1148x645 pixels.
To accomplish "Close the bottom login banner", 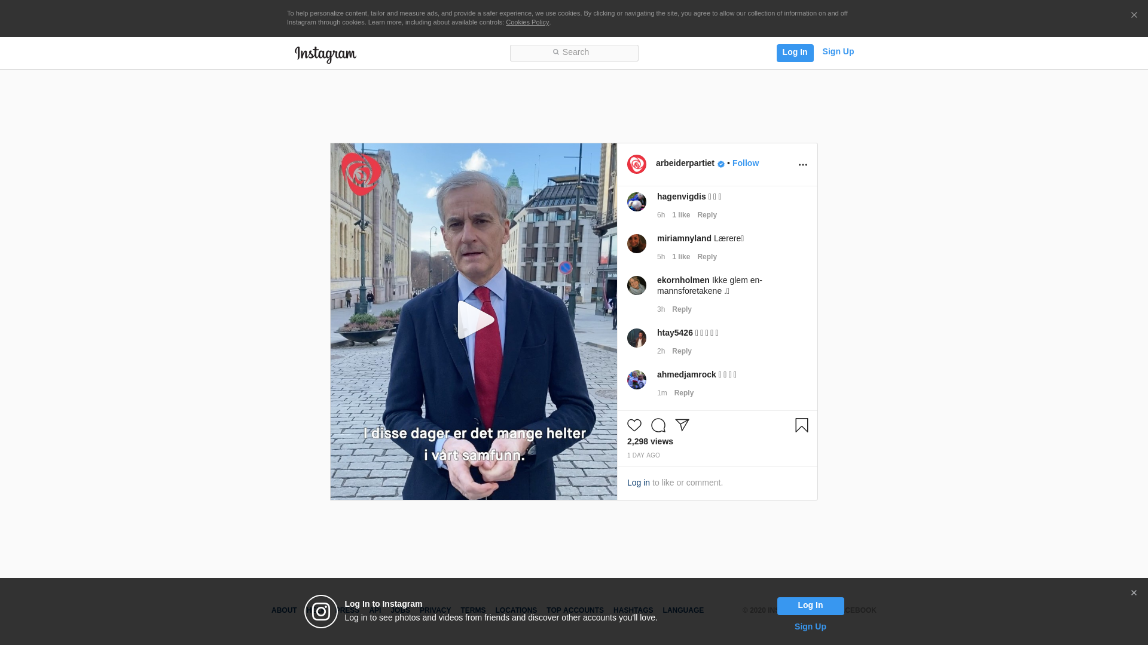I will coord(1134,593).
